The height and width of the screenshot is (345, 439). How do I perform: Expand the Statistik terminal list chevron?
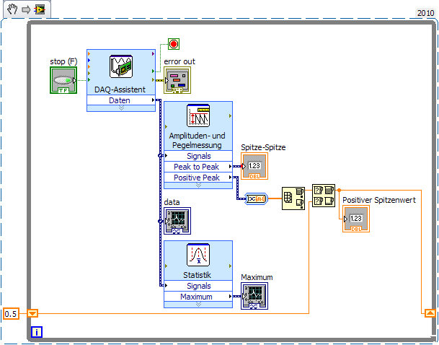[x=198, y=305]
